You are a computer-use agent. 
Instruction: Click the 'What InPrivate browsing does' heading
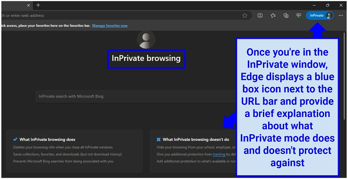(x=47, y=139)
